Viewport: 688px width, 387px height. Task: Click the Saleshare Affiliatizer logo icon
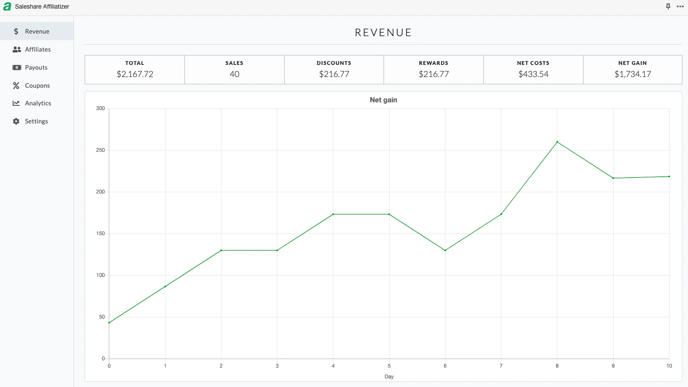7,6
